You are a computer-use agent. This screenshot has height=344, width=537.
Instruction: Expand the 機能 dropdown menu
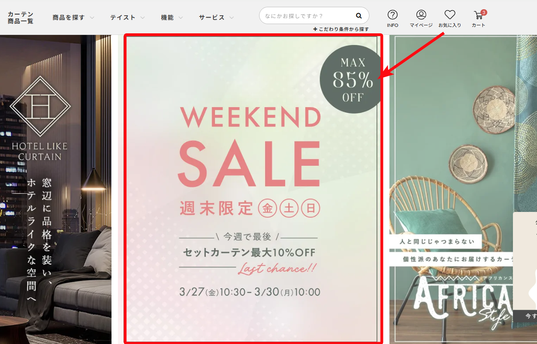(x=172, y=18)
